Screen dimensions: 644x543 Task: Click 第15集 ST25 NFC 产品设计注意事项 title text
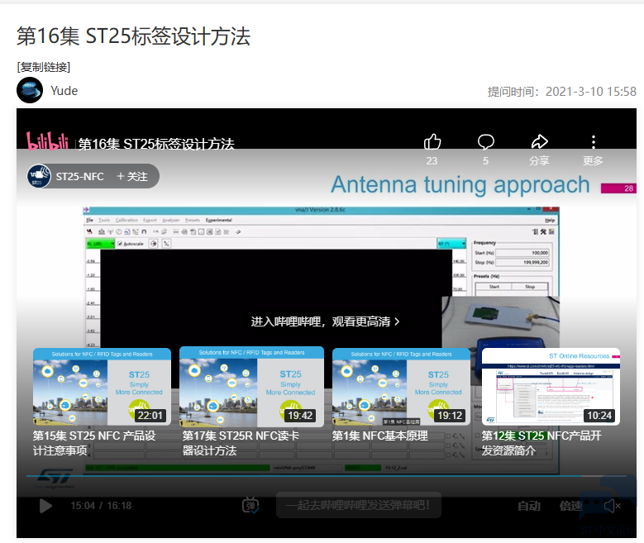94,443
